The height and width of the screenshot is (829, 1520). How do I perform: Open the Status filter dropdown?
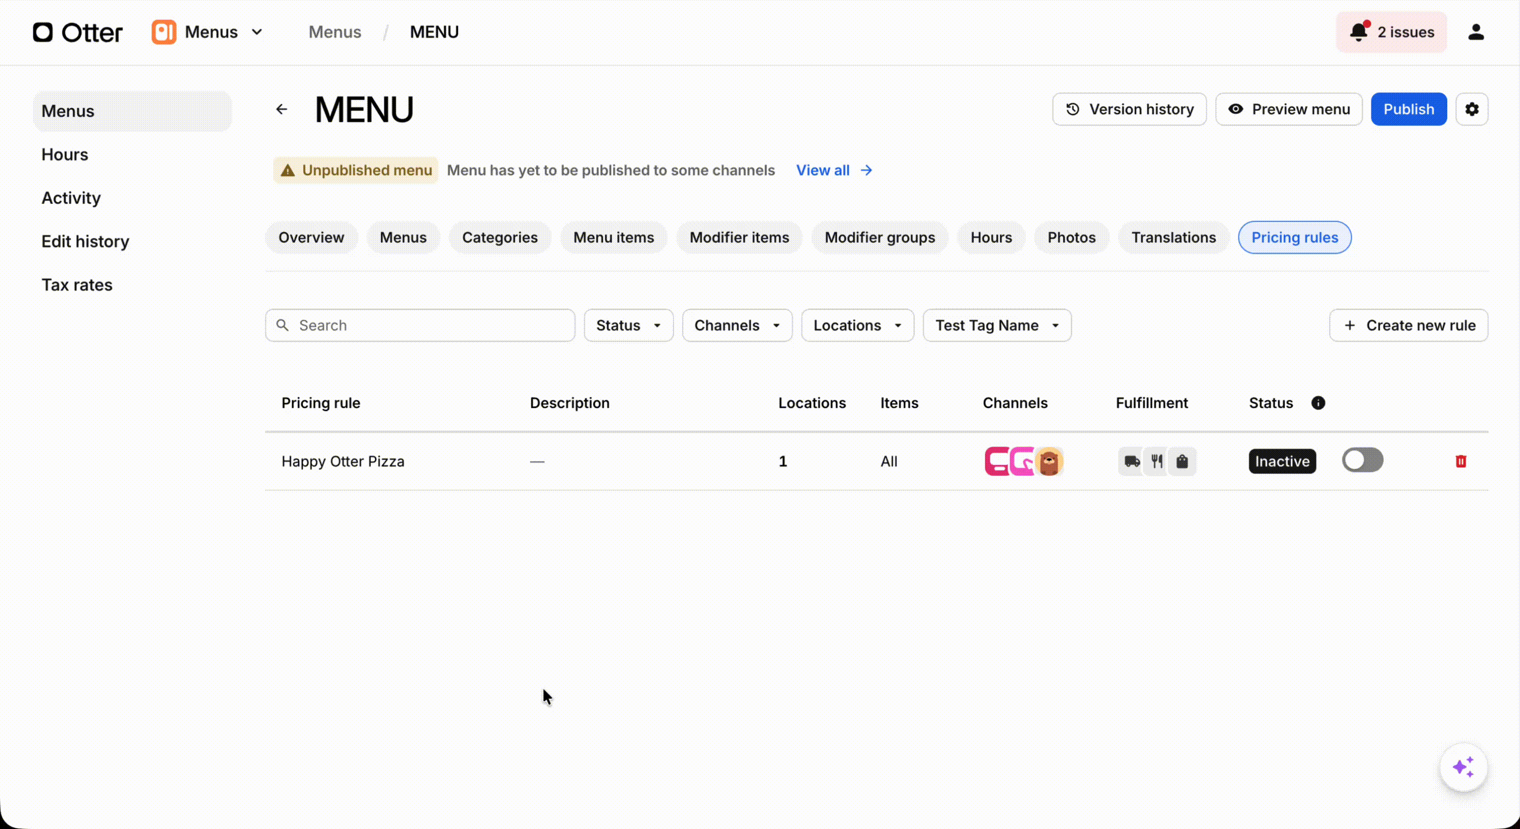click(x=628, y=325)
